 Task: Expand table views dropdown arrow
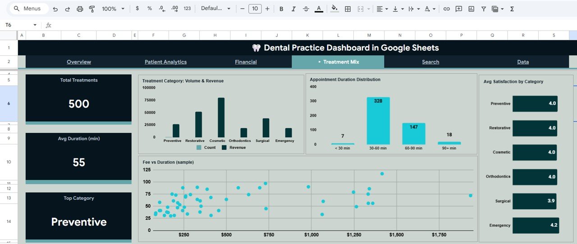(x=502, y=9)
